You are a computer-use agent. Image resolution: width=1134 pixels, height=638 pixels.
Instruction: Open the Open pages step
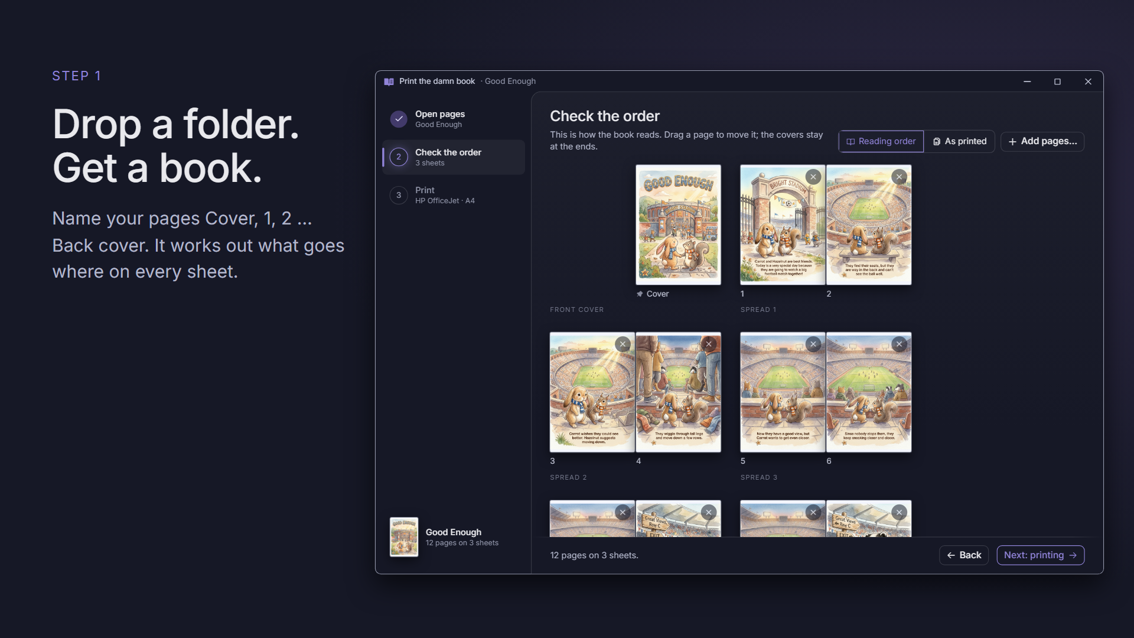[454, 119]
